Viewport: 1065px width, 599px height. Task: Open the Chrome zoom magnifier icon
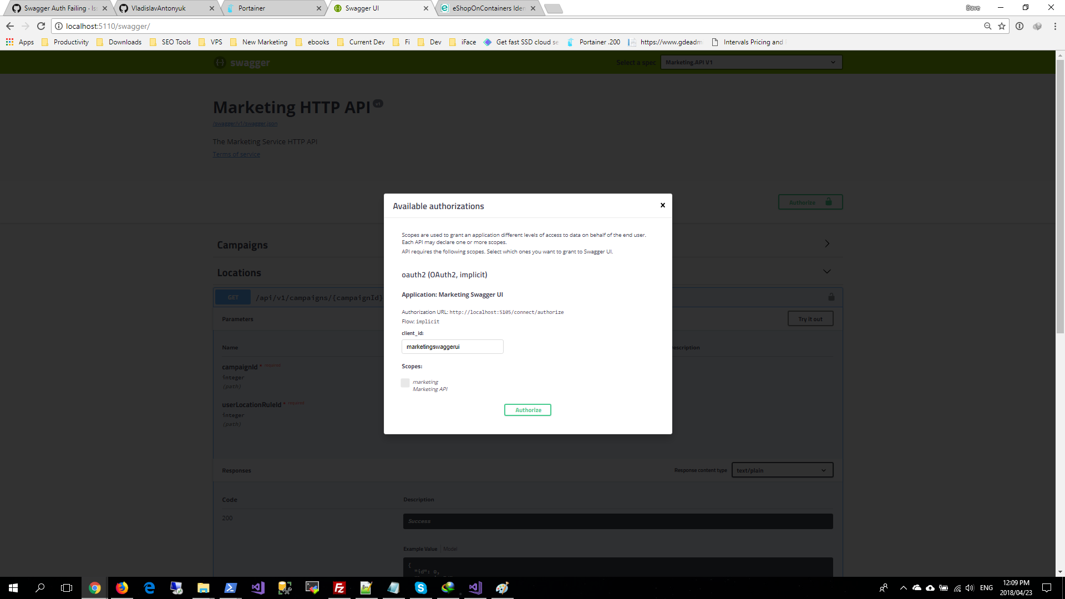pos(988,26)
